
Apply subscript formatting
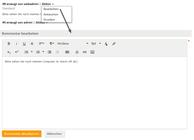tap(9, 52)
